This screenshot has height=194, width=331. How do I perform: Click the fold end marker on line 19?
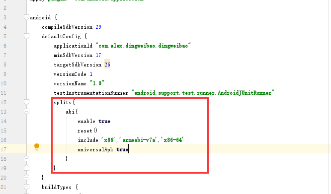(26, 168)
